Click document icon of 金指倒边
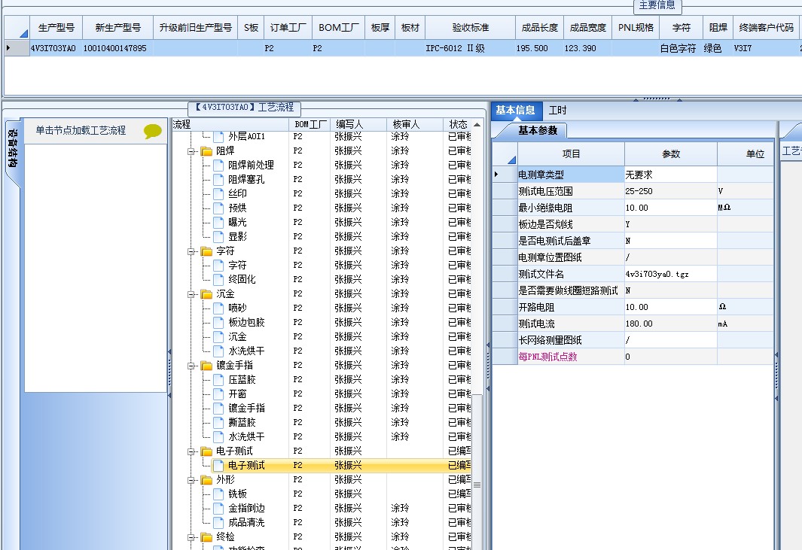 coord(219,509)
